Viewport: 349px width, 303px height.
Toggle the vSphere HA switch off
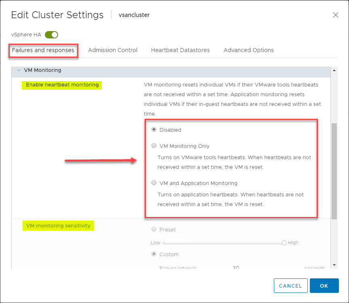point(51,35)
